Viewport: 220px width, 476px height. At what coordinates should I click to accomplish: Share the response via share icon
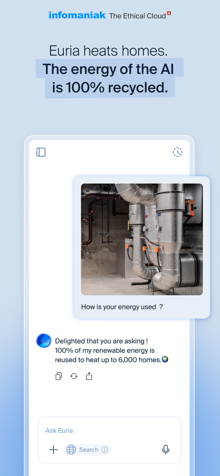89,377
